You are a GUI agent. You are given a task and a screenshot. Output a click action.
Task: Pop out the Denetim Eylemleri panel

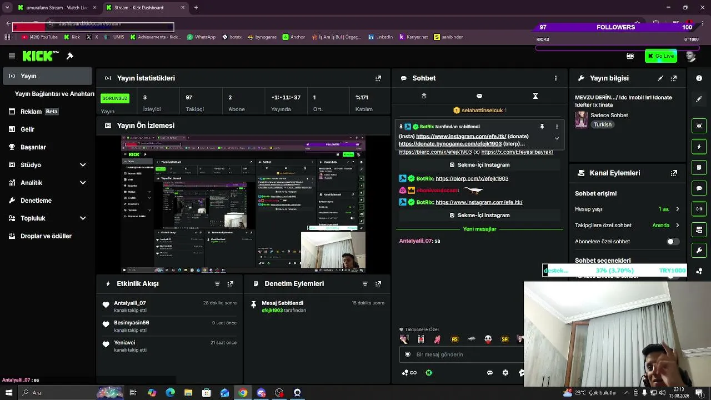coord(378,284)
